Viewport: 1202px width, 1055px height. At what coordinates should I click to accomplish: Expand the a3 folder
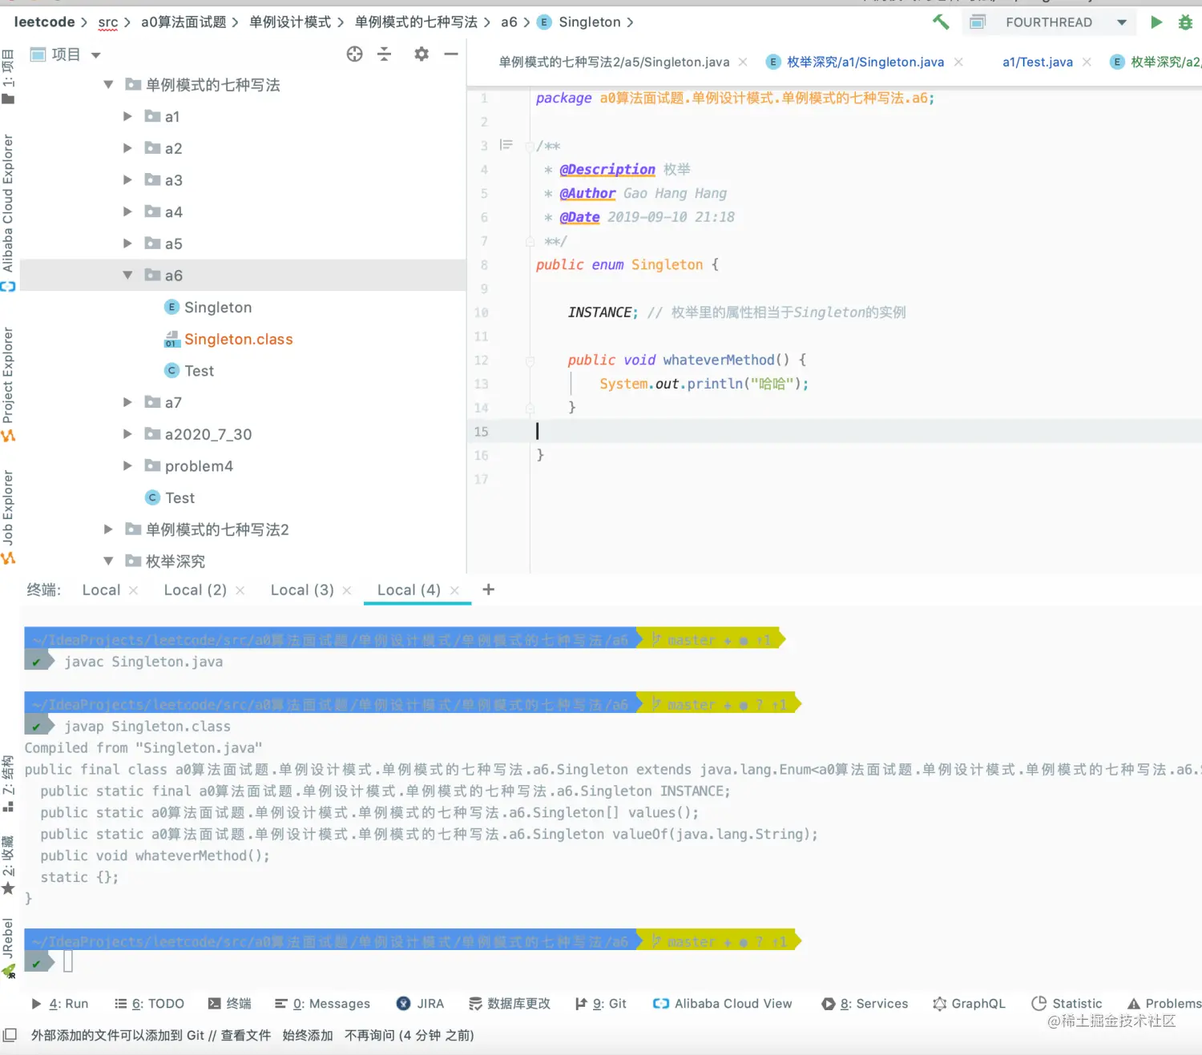[127, 180]
